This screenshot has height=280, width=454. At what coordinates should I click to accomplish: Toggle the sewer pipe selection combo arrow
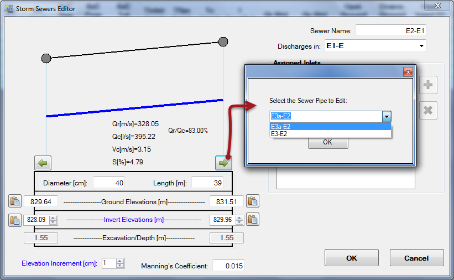point(387,117)
